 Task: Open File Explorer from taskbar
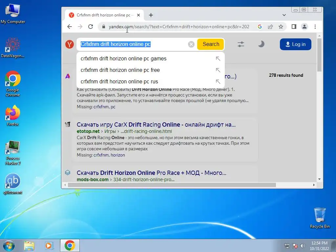click(29, 245)
